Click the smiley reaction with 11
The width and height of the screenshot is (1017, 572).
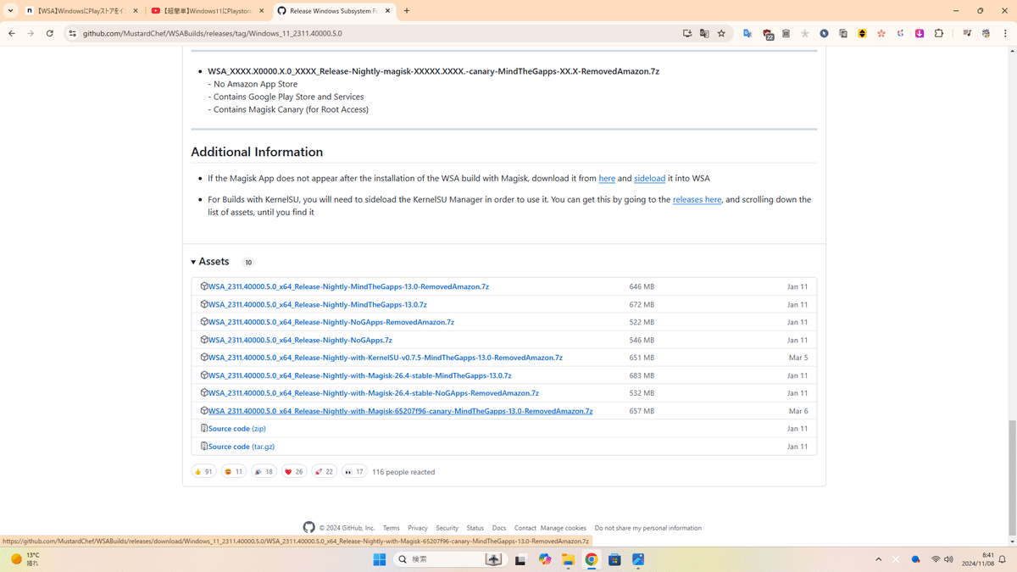[233, 471]
